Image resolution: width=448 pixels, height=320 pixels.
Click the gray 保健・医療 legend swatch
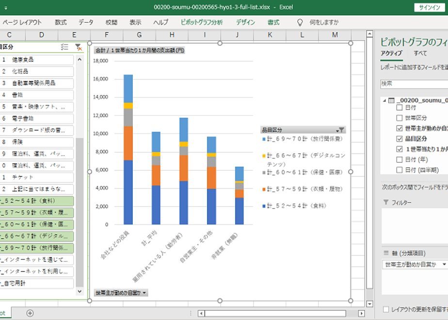(264, 173)
